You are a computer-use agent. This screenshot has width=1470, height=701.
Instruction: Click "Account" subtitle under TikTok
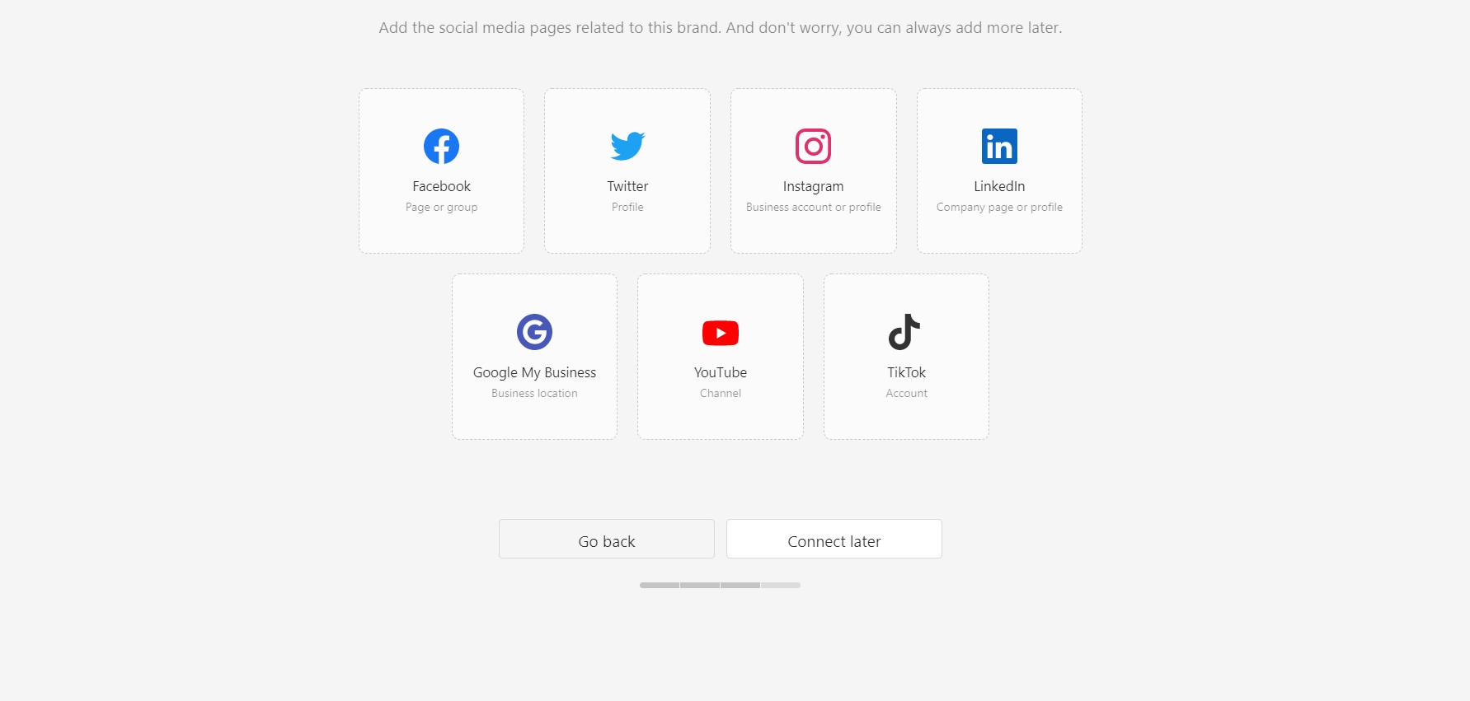point(906,393)
